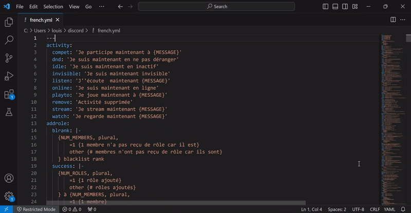Image resolution: width=411 pixels, height=213 pixels.
Task: Click the 'success:' key on line 19
Action: [x=64, y=166]
